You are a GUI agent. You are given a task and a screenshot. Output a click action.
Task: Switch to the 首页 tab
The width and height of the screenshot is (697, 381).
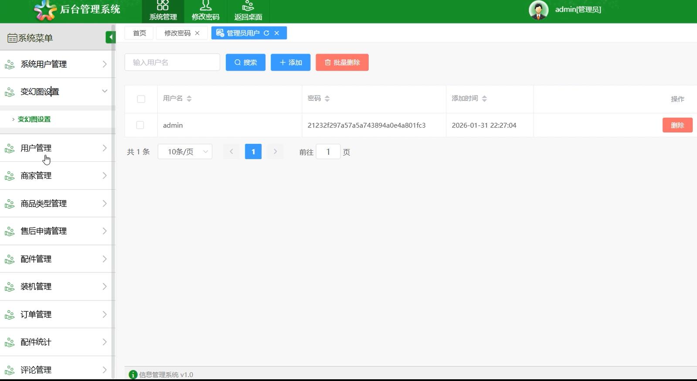click(x=139, y=33)
